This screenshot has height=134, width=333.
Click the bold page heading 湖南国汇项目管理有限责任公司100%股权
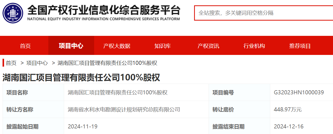pyautogui.click(x=81, y=78)
